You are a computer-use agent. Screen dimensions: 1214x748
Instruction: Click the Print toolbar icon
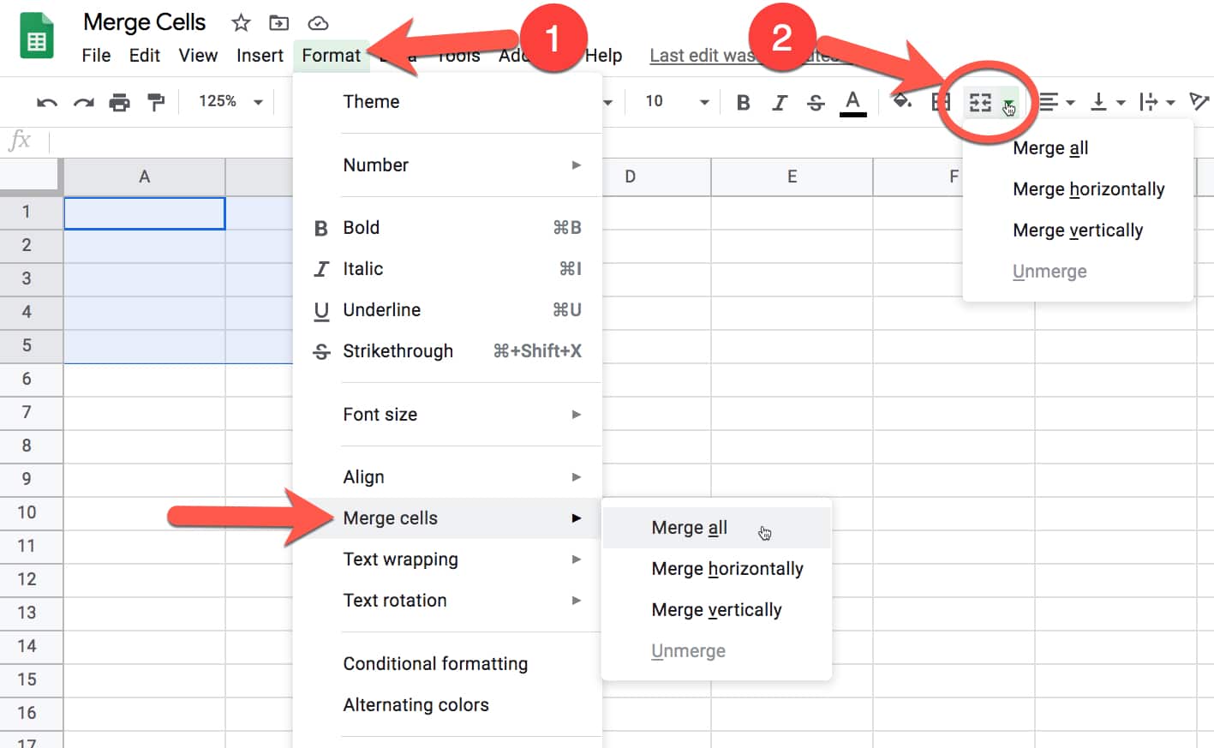120,103
